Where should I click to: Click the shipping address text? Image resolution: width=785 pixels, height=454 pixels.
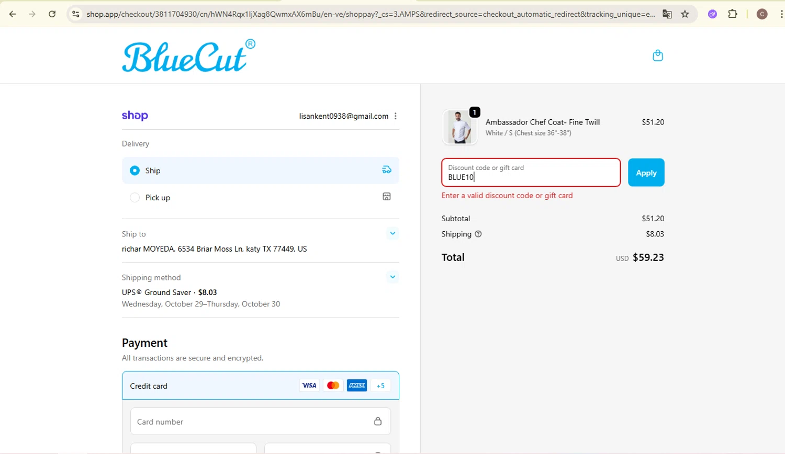click(215, 249)
